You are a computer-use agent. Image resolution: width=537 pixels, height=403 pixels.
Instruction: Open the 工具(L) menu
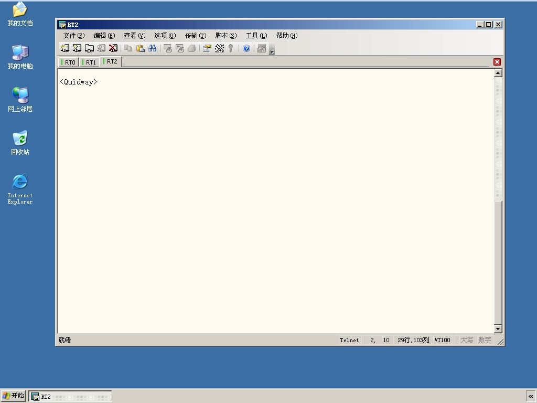click(256, 36)
